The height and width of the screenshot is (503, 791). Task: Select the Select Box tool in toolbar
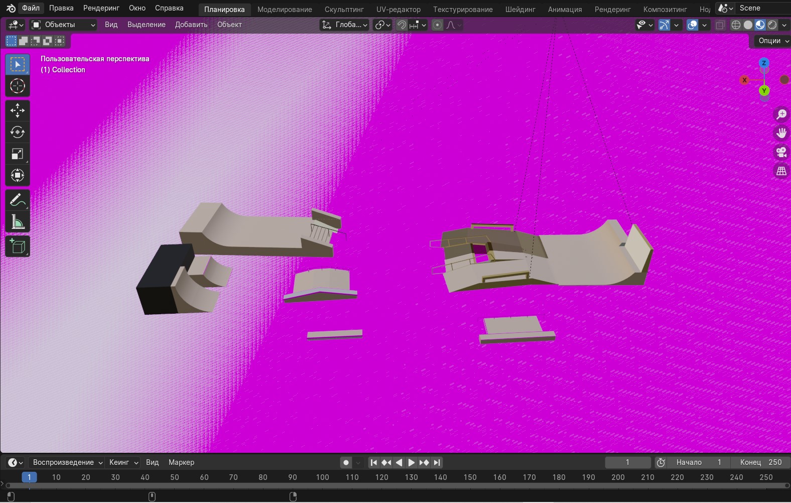[18, 64]
